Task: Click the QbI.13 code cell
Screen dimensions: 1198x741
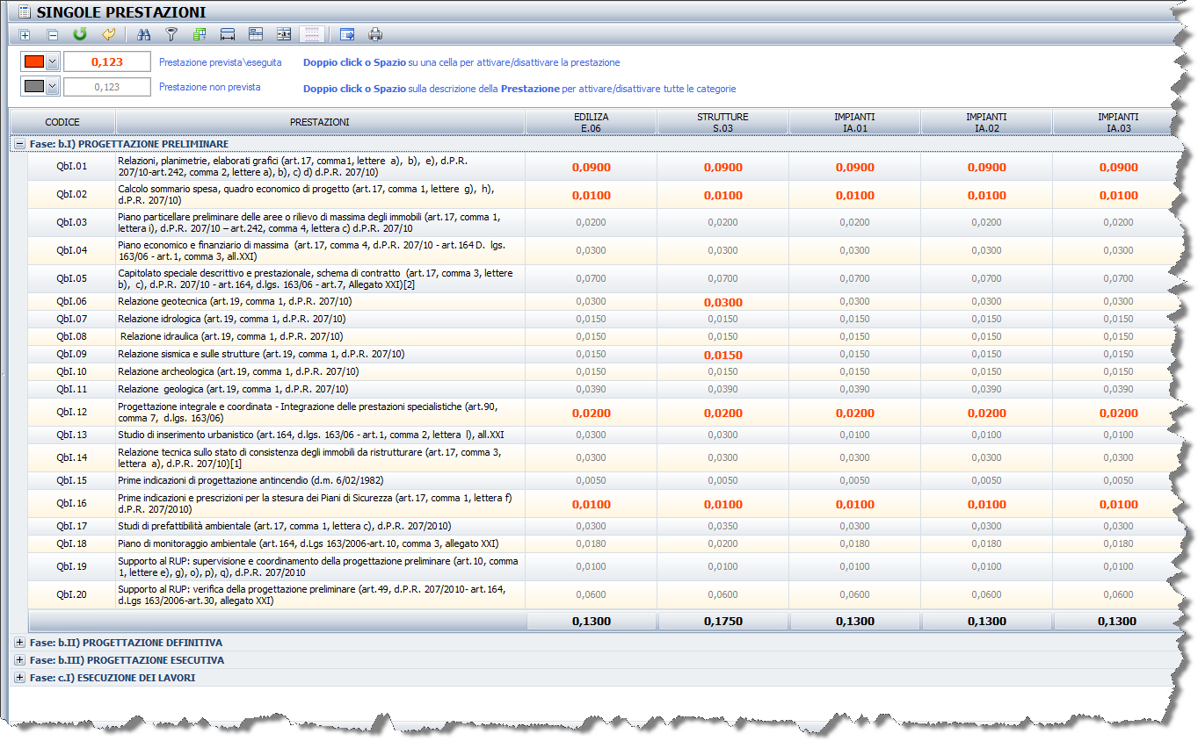Action: [72, 435]
